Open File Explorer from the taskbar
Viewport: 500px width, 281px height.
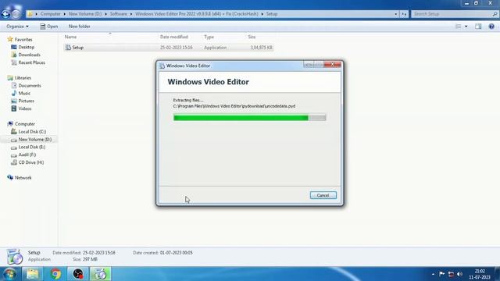click(33, 274)
